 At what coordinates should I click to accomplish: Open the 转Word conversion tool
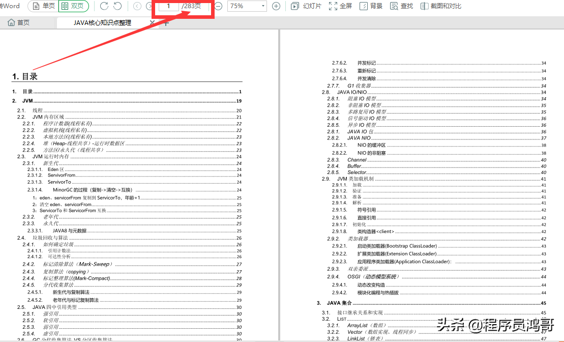click(9, 6)
